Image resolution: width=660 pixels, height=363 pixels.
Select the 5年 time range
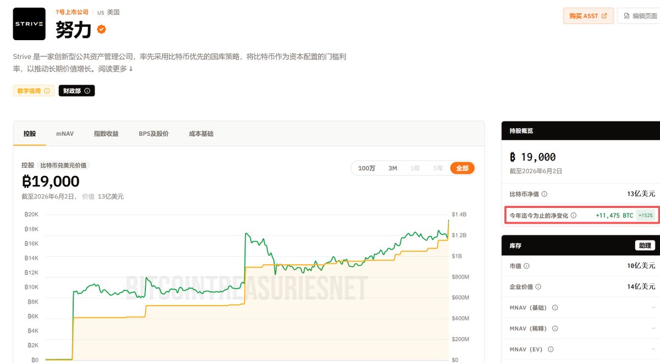click(x=438, y=168)
